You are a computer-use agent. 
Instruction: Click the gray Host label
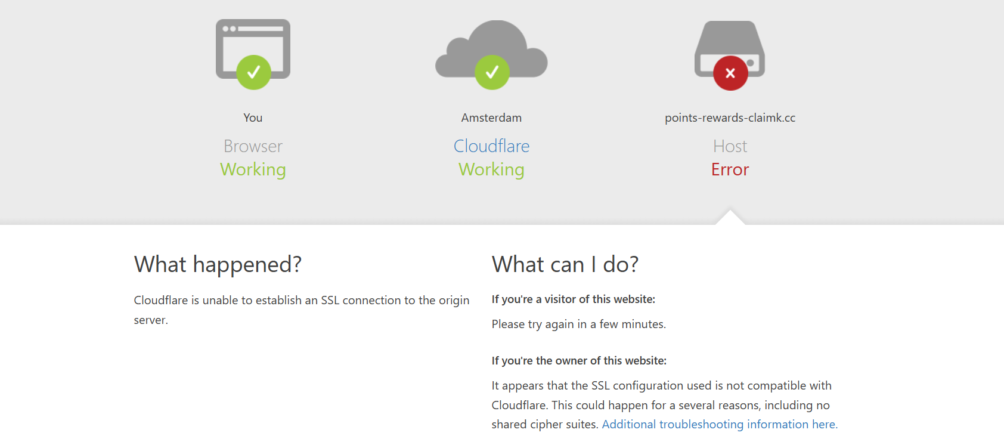(730, 146)
